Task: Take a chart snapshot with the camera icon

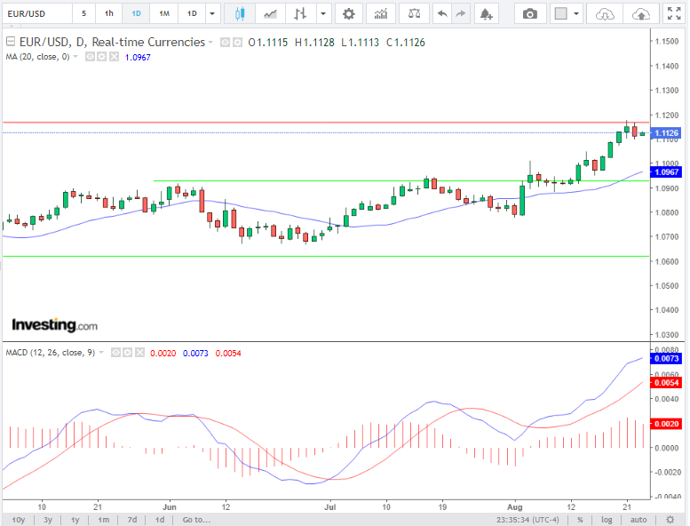Action: click(530, 13)
